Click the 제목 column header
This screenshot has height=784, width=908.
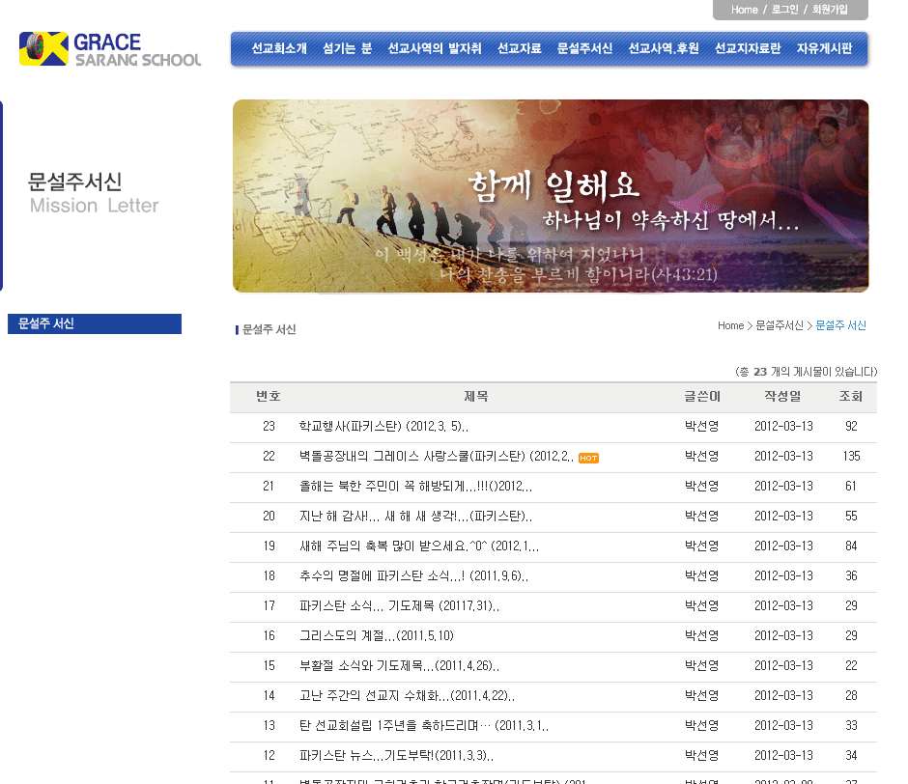click(476, 397)
